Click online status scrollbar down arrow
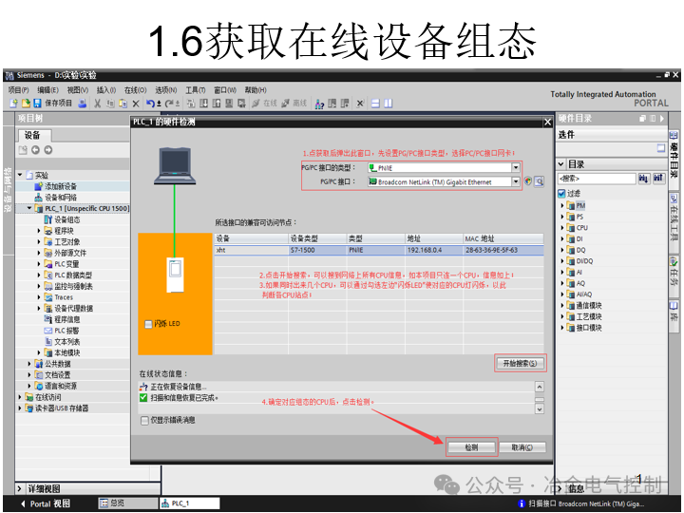 540,408
